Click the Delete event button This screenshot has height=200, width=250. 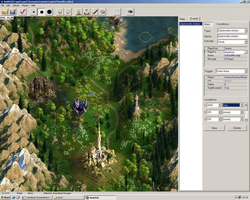click(237, 128)
